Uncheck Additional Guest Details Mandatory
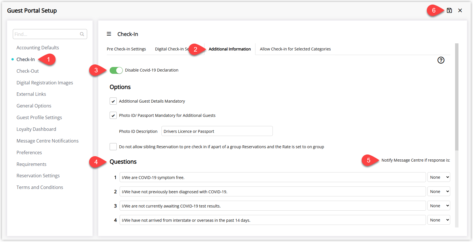 click(113, 101)
